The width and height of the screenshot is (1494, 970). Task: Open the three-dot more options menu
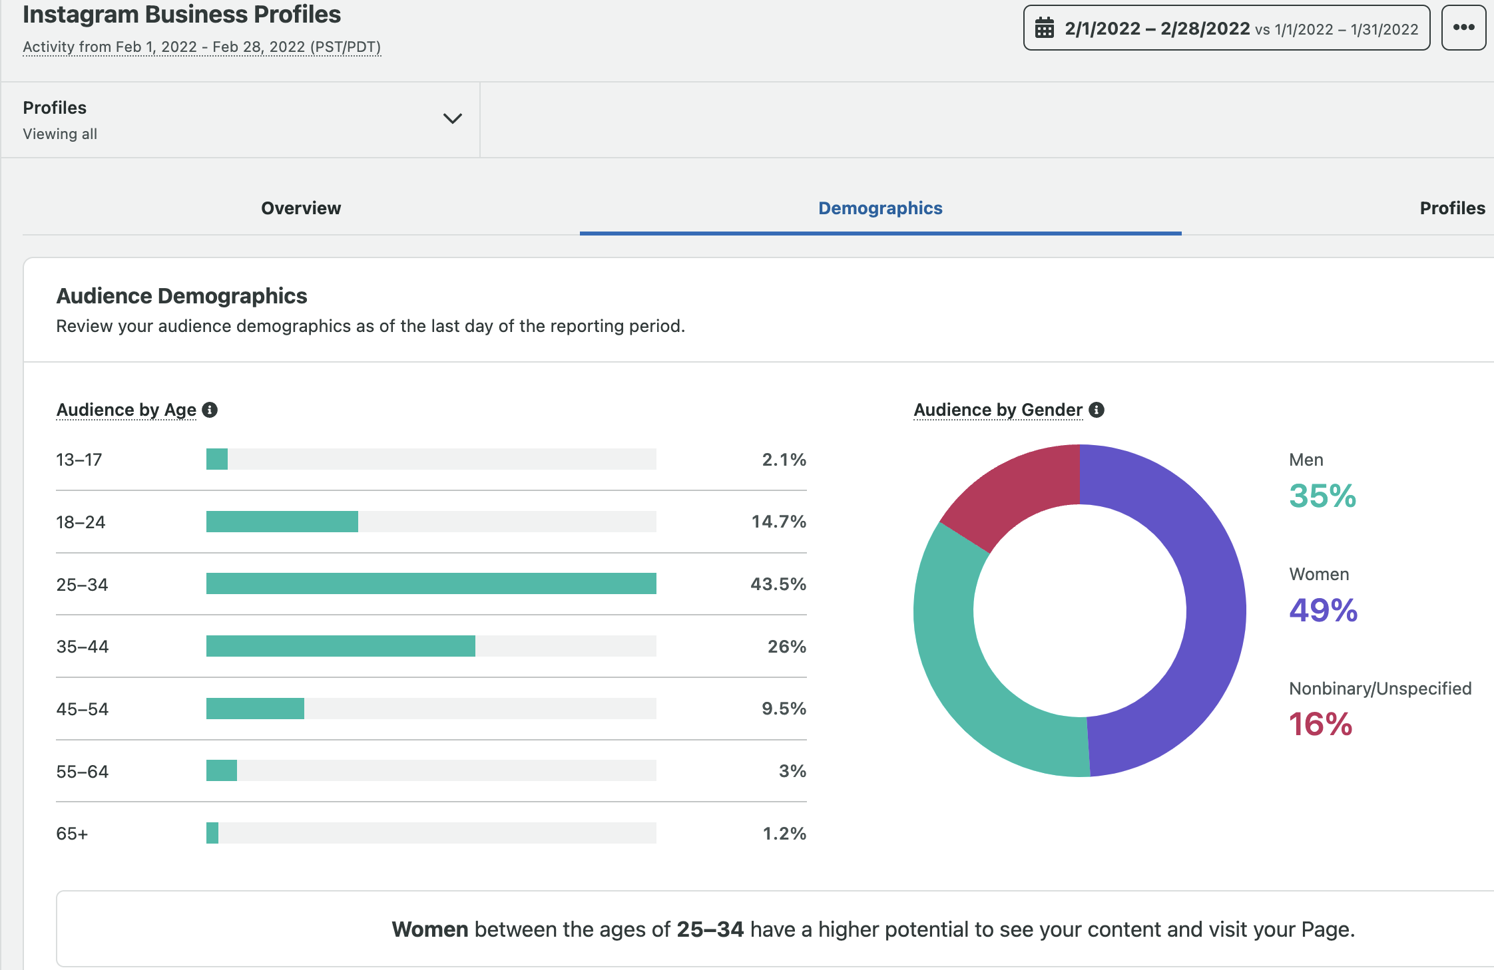click(1463, 27)
